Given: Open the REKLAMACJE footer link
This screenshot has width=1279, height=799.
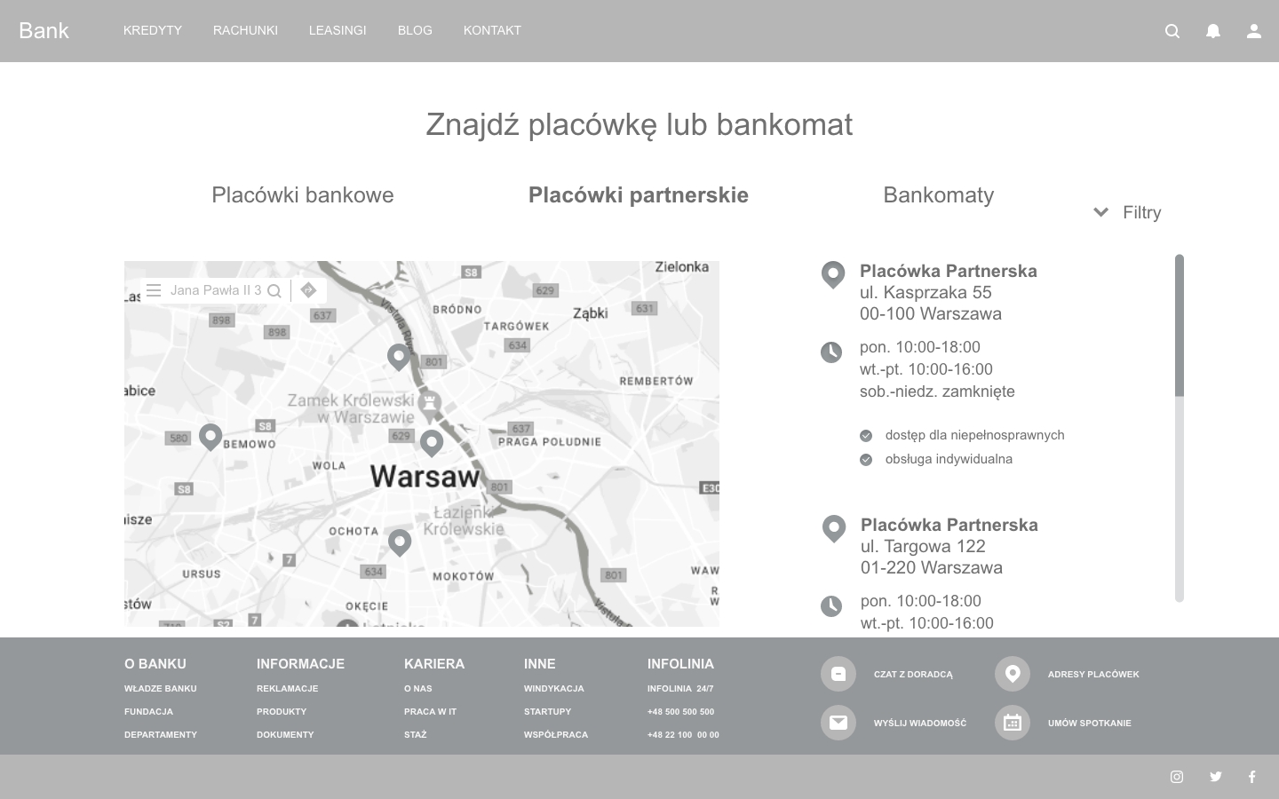Looking at the screenshot, I should click(287, 688).
